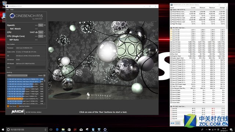Select ranking row 2 Intel Xeon CPU E5-2673
The image size is (235, 132).
tap(25, 81)
